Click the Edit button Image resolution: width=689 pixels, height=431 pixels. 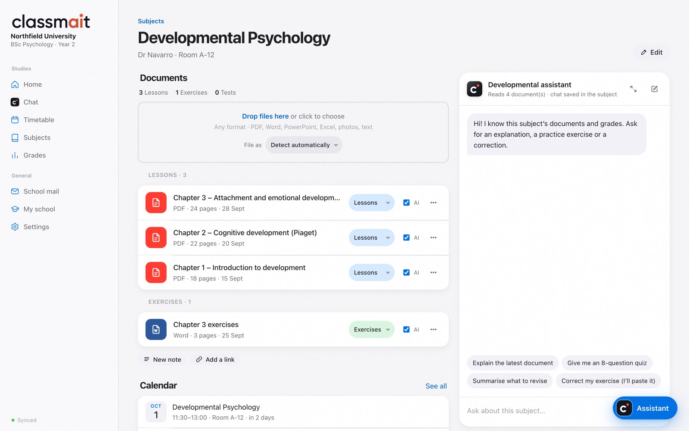tap(652, 52)
